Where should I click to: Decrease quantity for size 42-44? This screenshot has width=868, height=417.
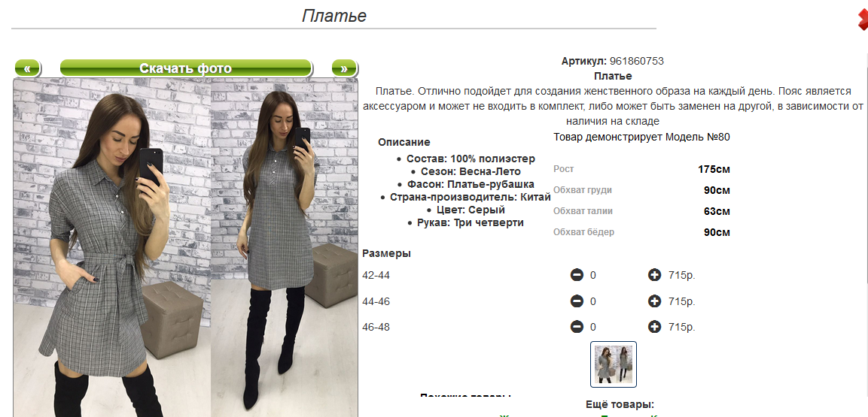(577, 274)
